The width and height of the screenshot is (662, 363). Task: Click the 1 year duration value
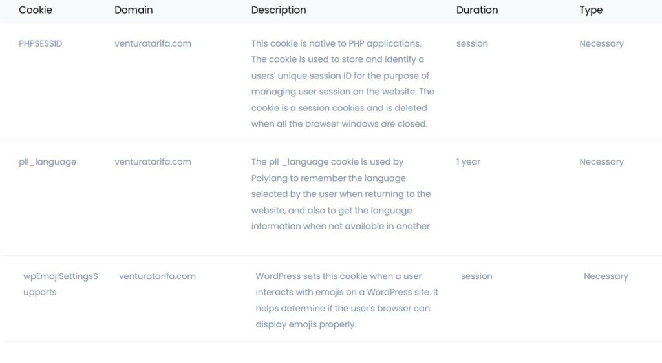tap(468, 162)
